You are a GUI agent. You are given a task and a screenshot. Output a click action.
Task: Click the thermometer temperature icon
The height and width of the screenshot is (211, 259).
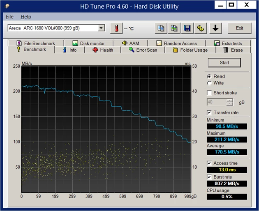(116, 28)
